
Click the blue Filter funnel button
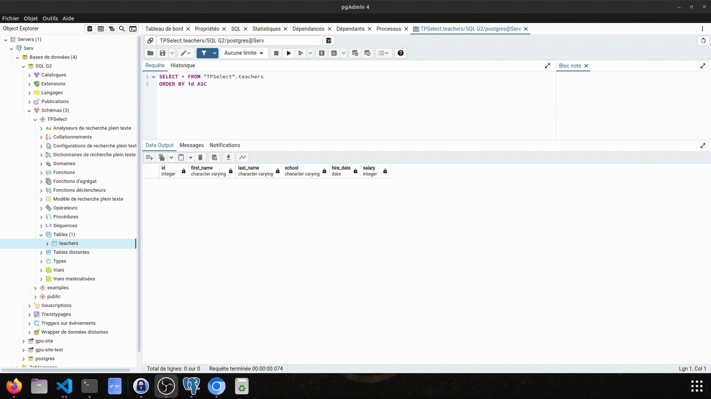tap(204, 53)
